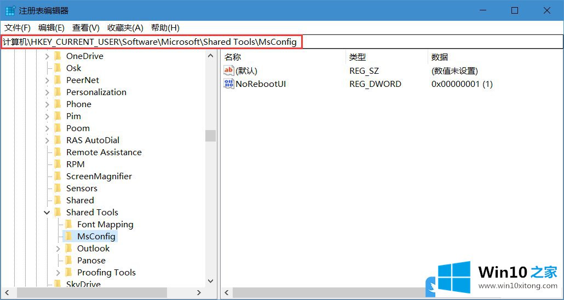Viewport: 564px width, 300px height.
Task: Expand the OneDrive key
Action: point(47,56)
